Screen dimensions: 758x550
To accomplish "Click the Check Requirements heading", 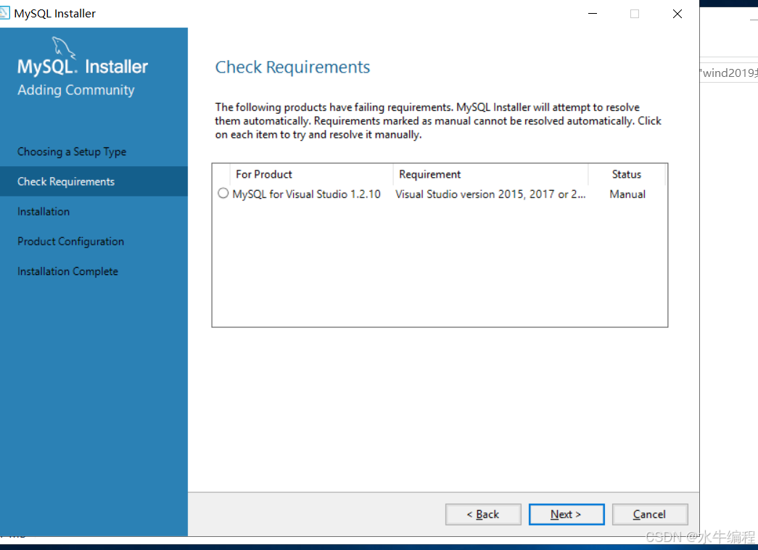I will [292, 67].
